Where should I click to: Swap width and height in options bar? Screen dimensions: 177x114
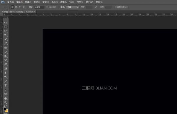(96, 7)
